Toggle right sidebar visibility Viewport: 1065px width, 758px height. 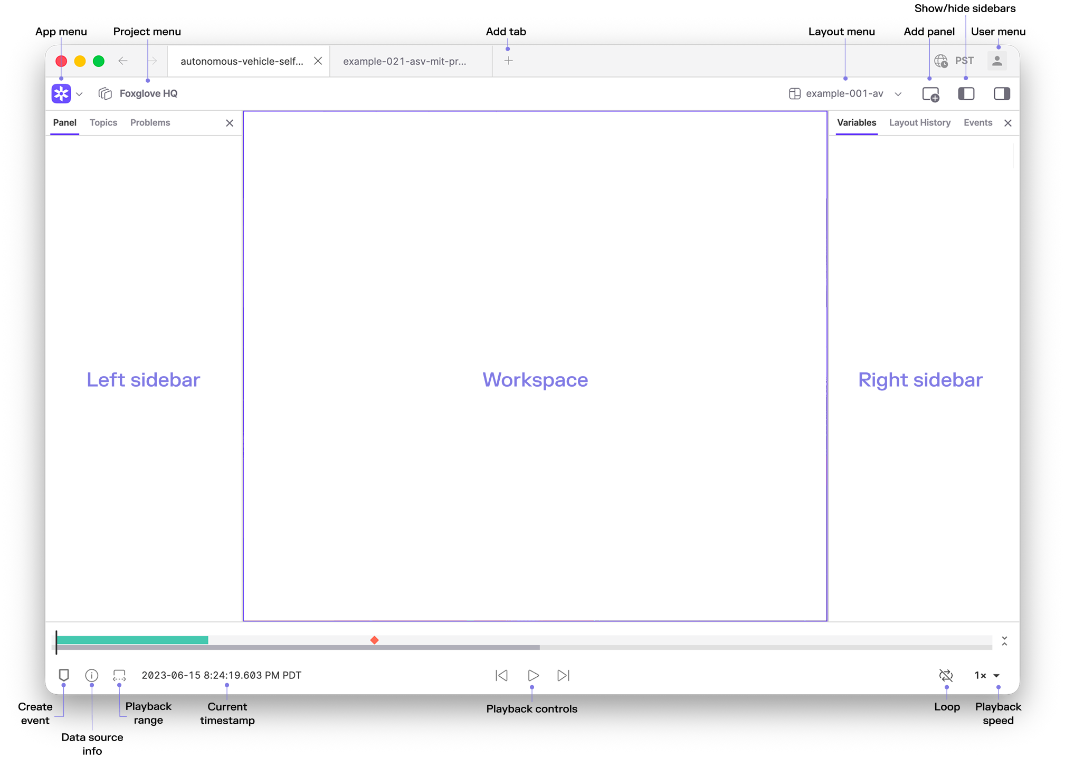[1001, 94]
